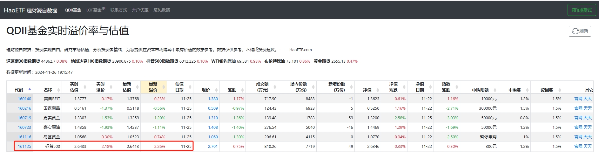This screenshot has height=152, width=599.
Task: Click 天天 link in 标普500 row
Action: click(588, 147)
